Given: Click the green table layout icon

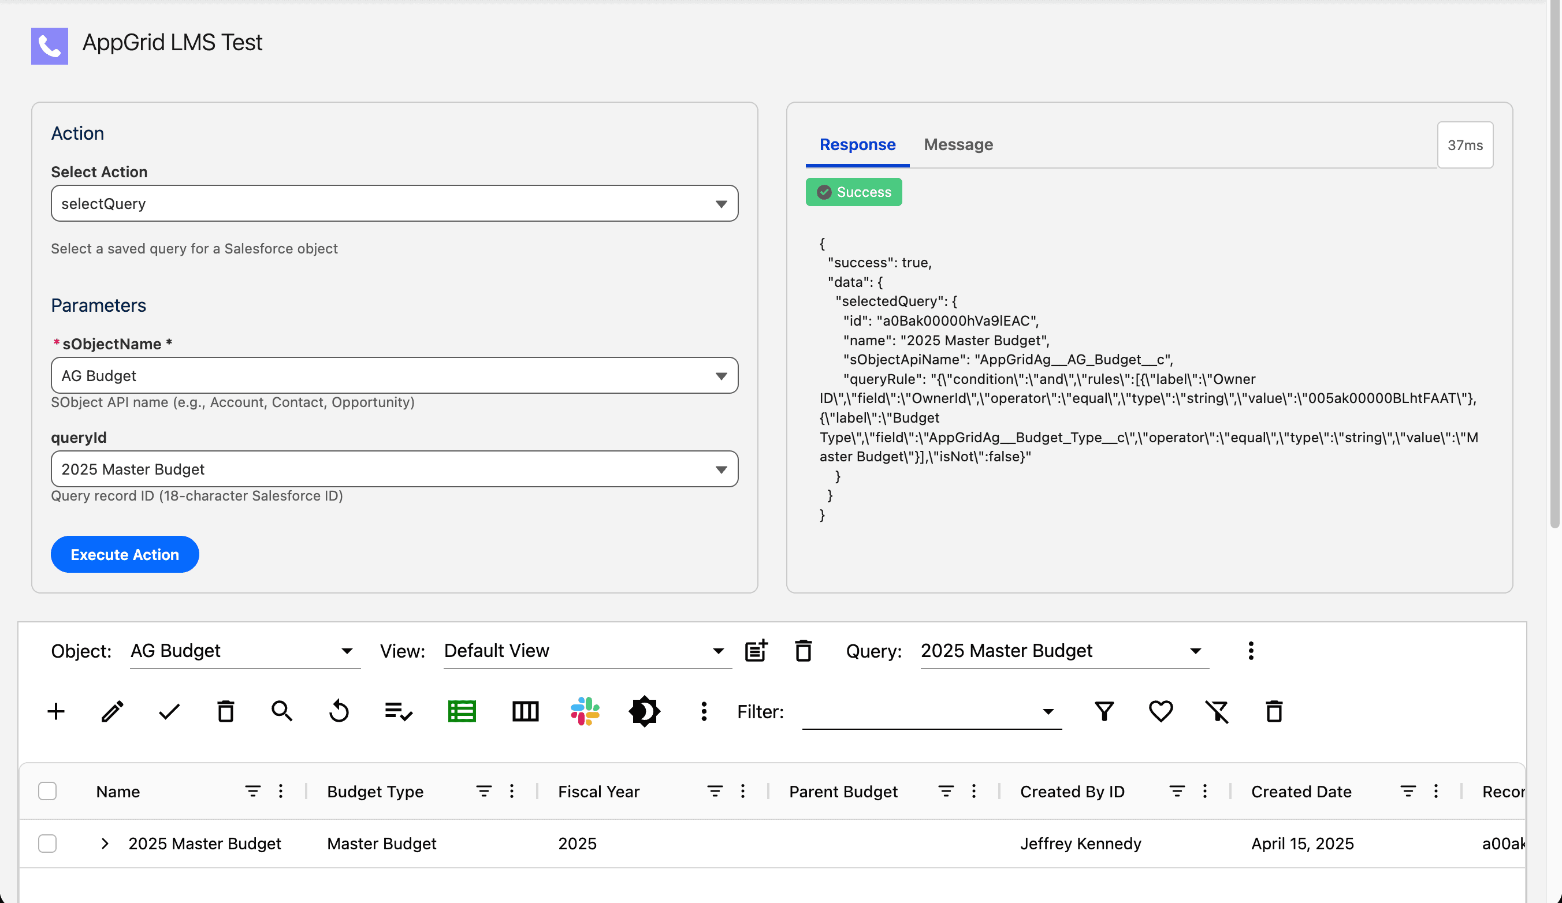Looking at the screenshot, I should point(462,711).
